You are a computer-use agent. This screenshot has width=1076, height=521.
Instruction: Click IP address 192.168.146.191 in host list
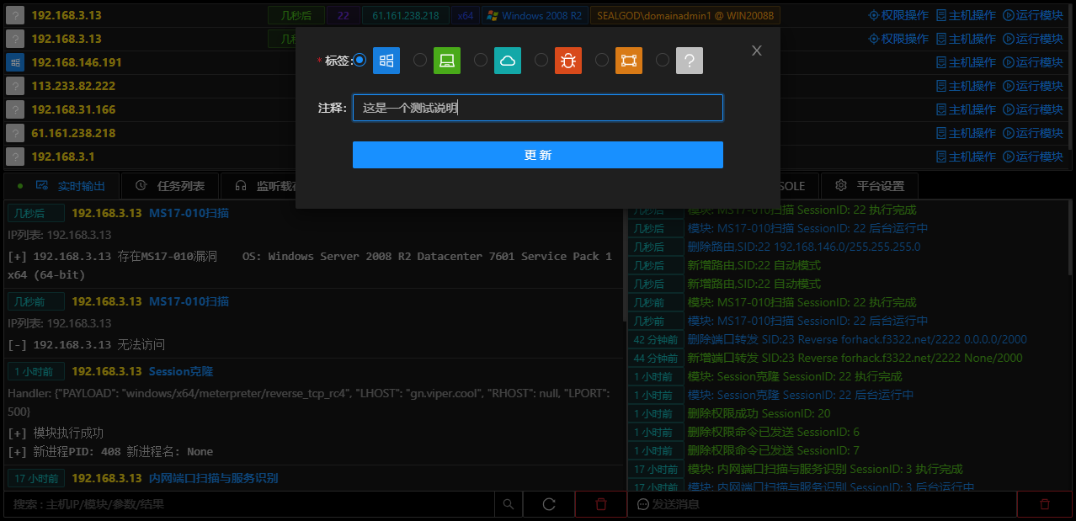point(77,62)
